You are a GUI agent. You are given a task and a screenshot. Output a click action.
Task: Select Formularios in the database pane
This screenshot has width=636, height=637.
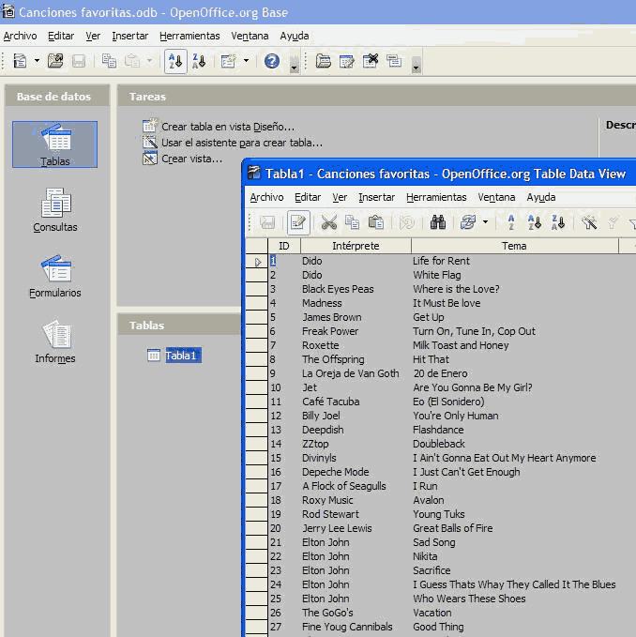point(55,276)
